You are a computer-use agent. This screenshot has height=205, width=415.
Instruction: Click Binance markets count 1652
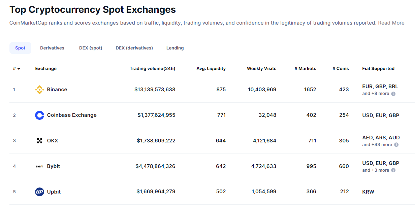click(310, 90)
